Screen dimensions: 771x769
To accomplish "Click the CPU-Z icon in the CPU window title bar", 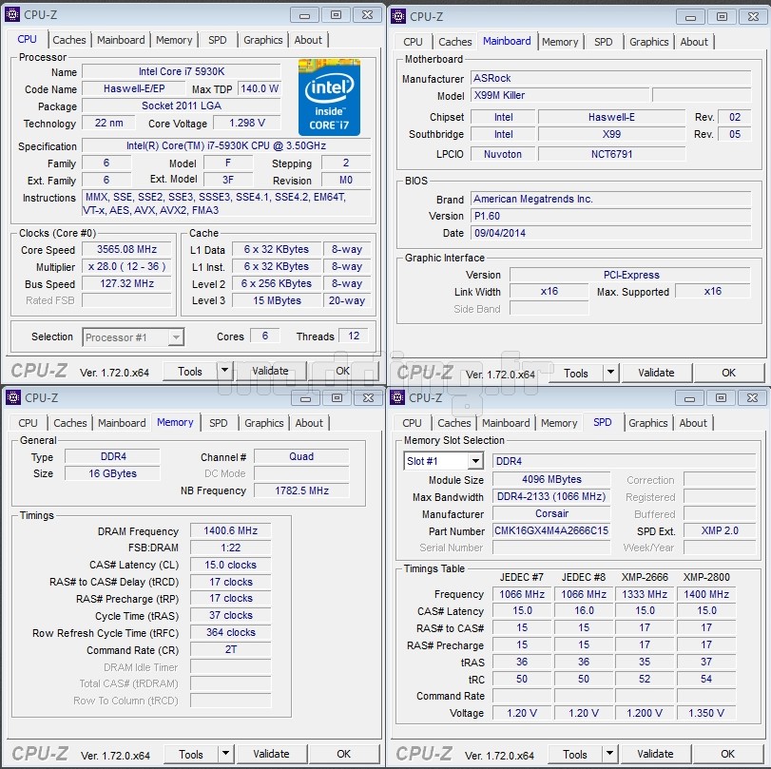I will point(12,14).
